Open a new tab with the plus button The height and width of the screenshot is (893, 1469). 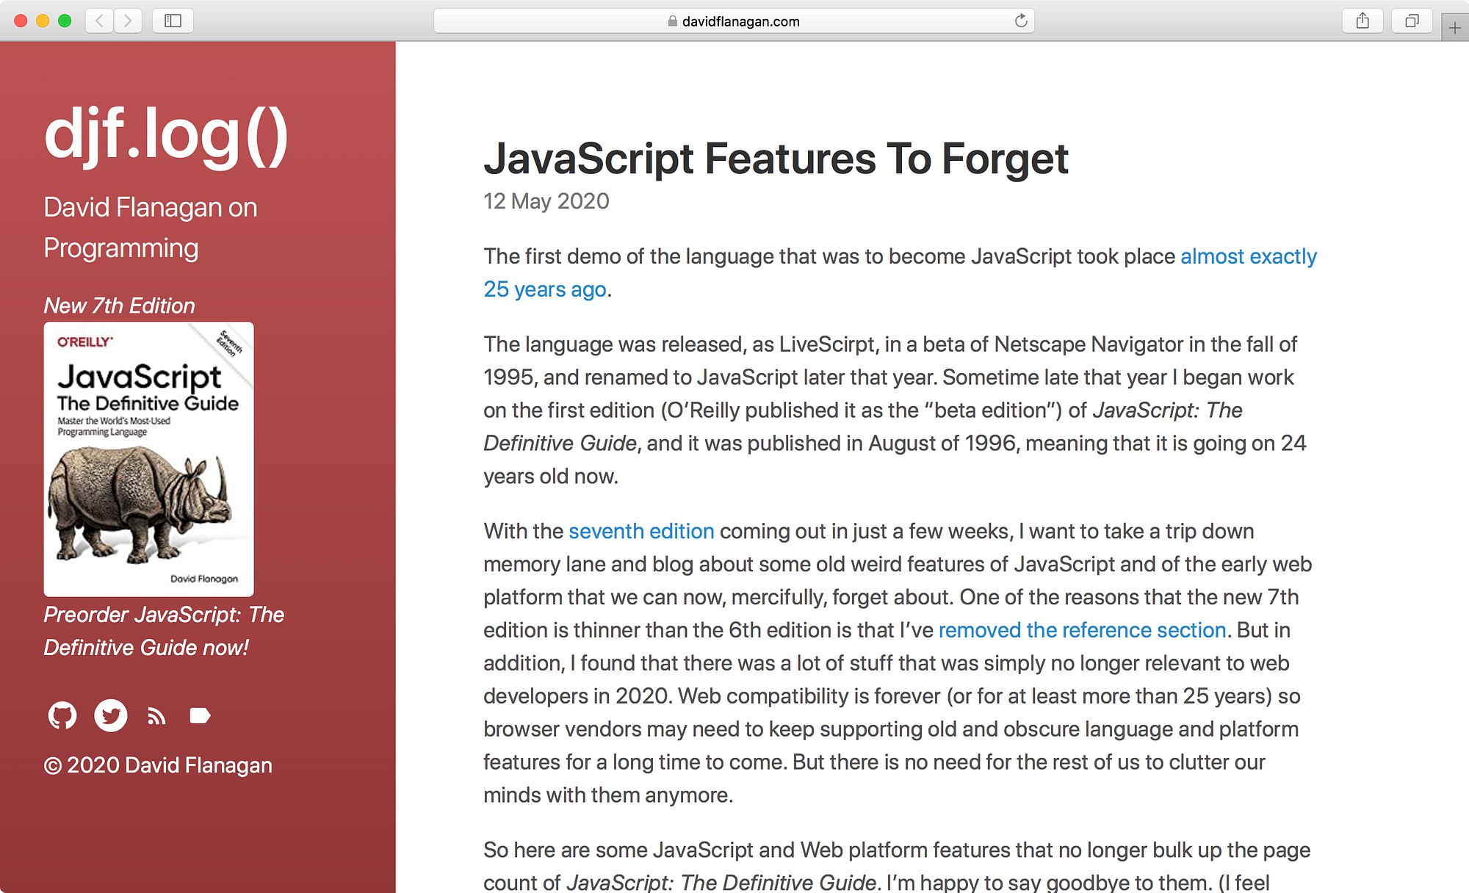pos(1455,28)
